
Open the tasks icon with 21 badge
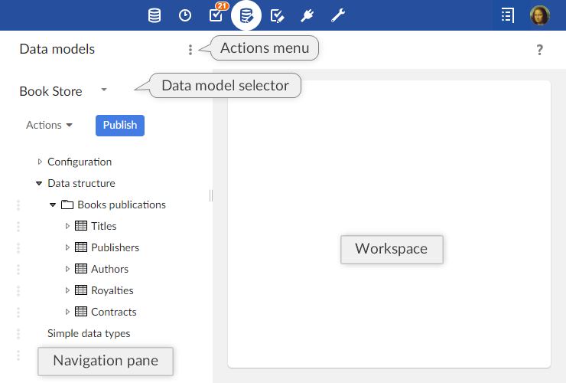tap(216, 15)
